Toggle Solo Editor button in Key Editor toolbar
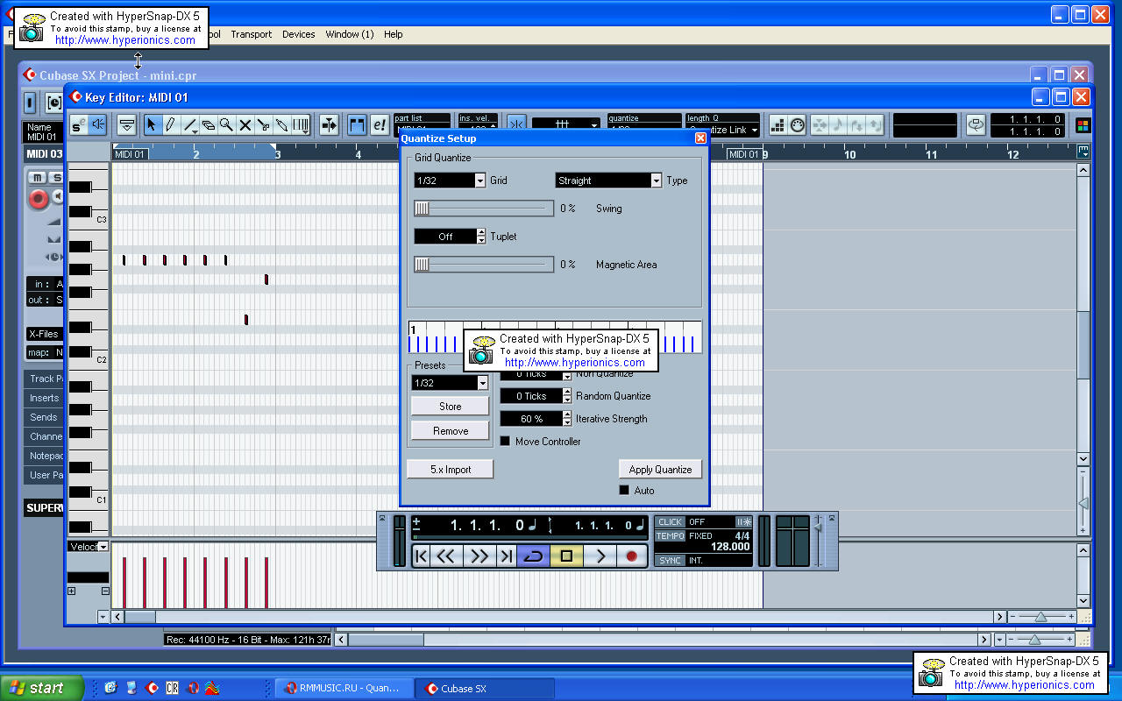 (x=79, y=125)
